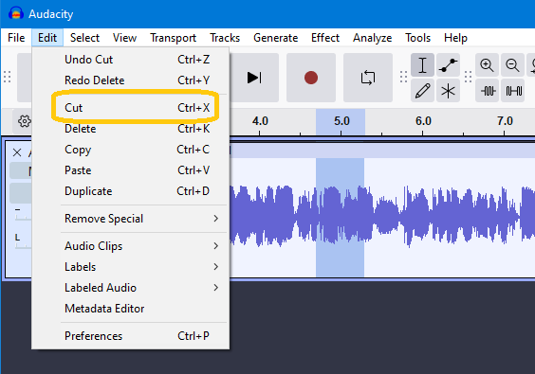Choose Paste from the Edit menu

click(130, 170)
